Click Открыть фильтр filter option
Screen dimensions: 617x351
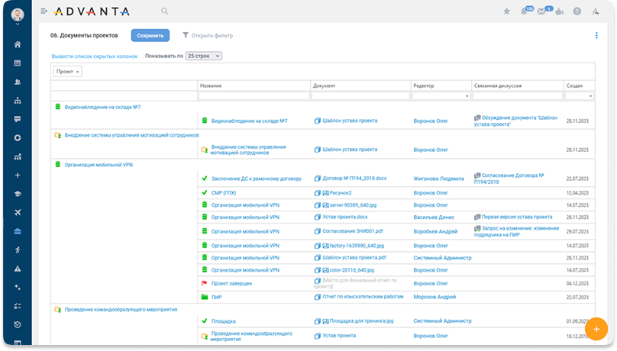(208, 35)
